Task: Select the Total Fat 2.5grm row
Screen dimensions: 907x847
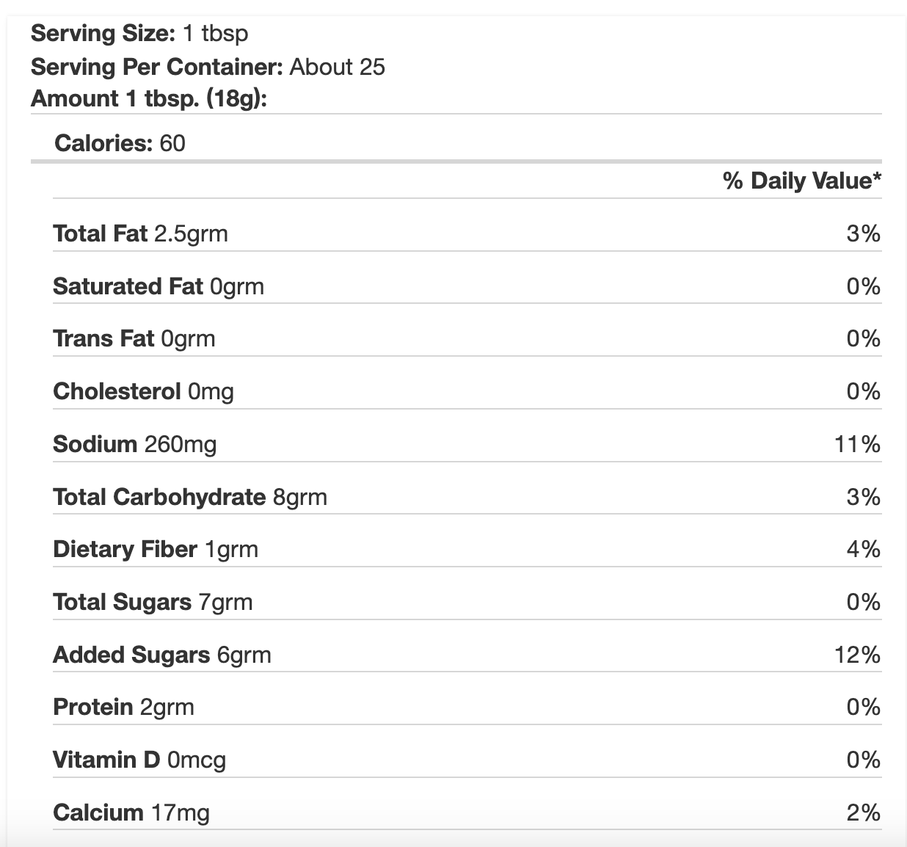Action: [x=140, y=233]
